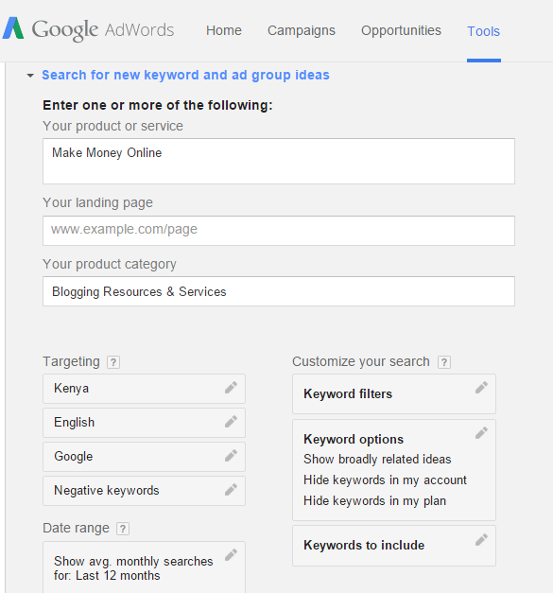Click Show broadly related ideas text

pyautogui.click(x=377, y=459)
